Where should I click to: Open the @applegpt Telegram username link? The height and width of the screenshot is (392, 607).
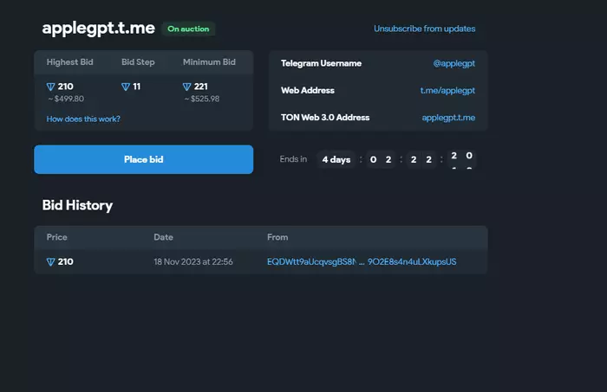[454, 63]
